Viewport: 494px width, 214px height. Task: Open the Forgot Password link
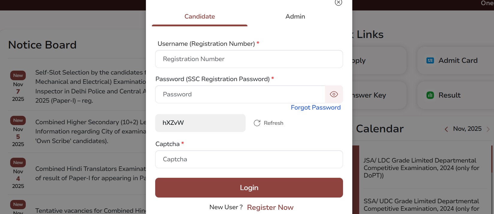(x=315, y=107)
